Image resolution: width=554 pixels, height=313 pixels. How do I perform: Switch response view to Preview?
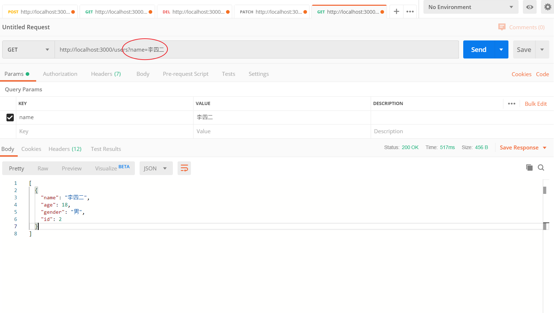pyautogui.click(x=72, y=168)
